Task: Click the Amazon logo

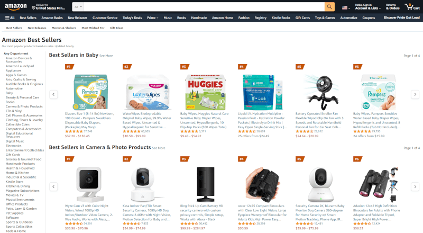Action: 16,7
